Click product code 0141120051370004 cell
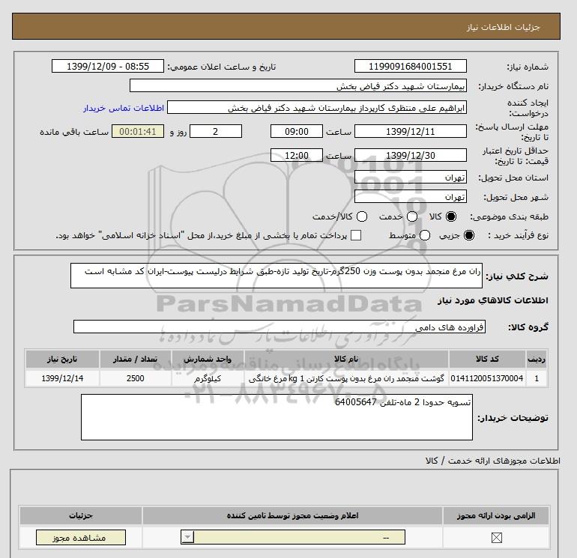 pos(487,378)
